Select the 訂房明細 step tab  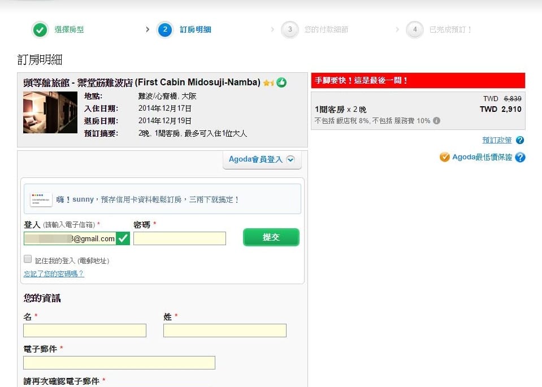click(x=195, y=30)
